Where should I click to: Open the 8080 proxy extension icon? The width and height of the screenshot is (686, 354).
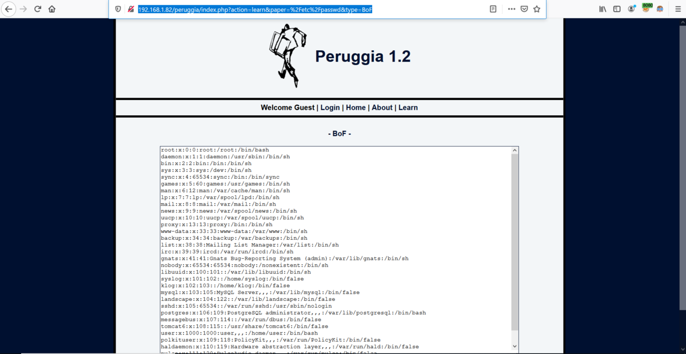[x=647, y=8]
